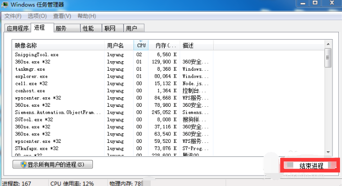Click memory value 15,132 K of cell.exe
342x186 pixels.
coord(165,83)
